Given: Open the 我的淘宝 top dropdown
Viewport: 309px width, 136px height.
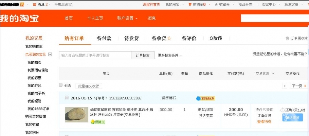Looking at the screenshot, I should tap(174, 4).
